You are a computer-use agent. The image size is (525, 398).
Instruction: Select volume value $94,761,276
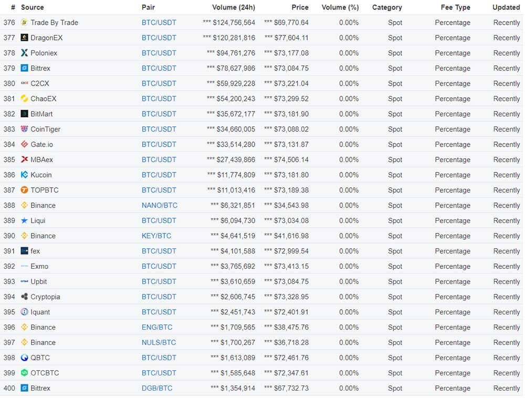pos(236,53)
